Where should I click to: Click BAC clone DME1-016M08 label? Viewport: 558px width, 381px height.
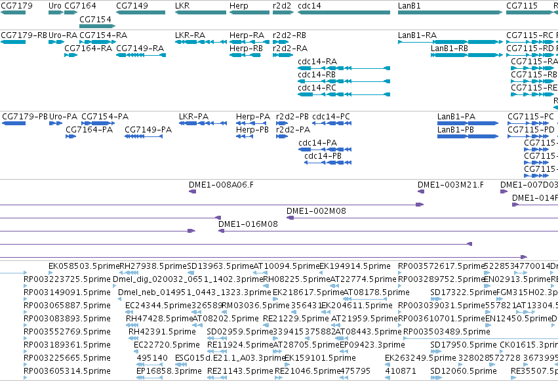coord(248,224)
